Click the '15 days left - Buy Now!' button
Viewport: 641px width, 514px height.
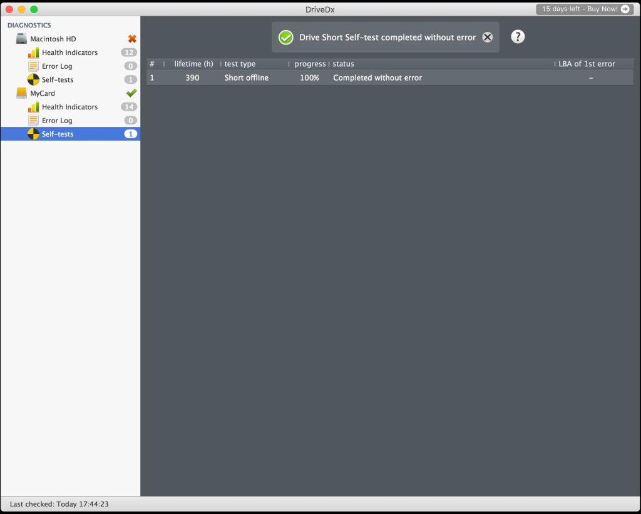pyautogui.click(x=585, y=9)
